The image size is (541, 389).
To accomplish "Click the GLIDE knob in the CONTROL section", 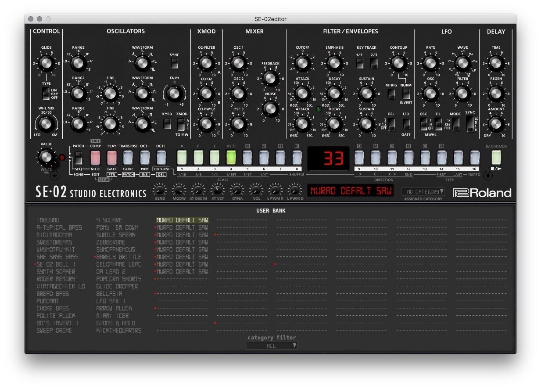I will coord(46,64).
